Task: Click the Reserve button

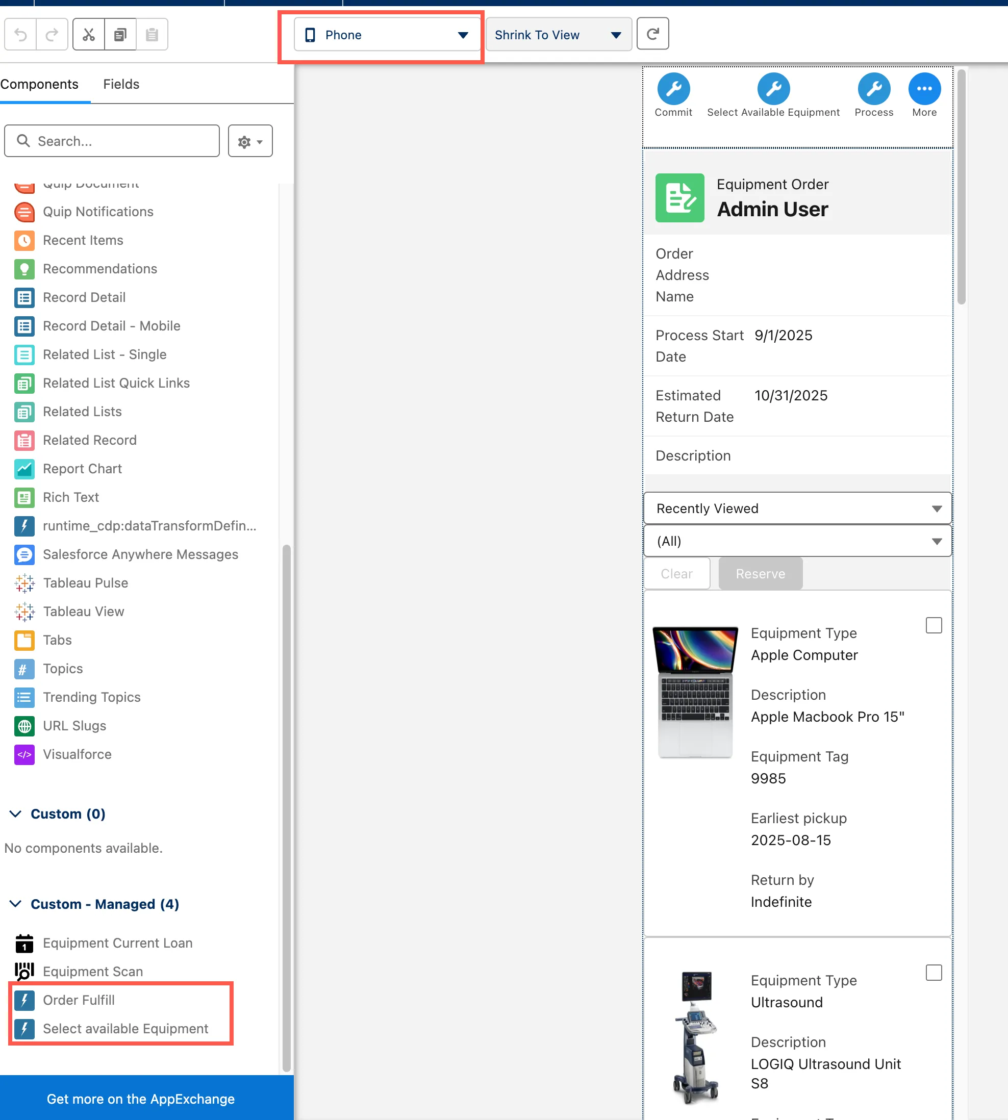Action: [x=761, y=574]
